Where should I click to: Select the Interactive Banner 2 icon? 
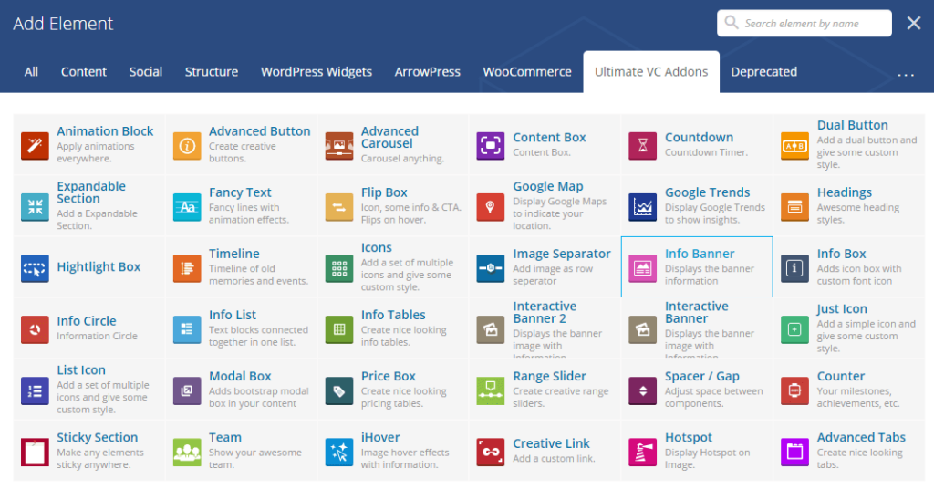tap(491, 329)
